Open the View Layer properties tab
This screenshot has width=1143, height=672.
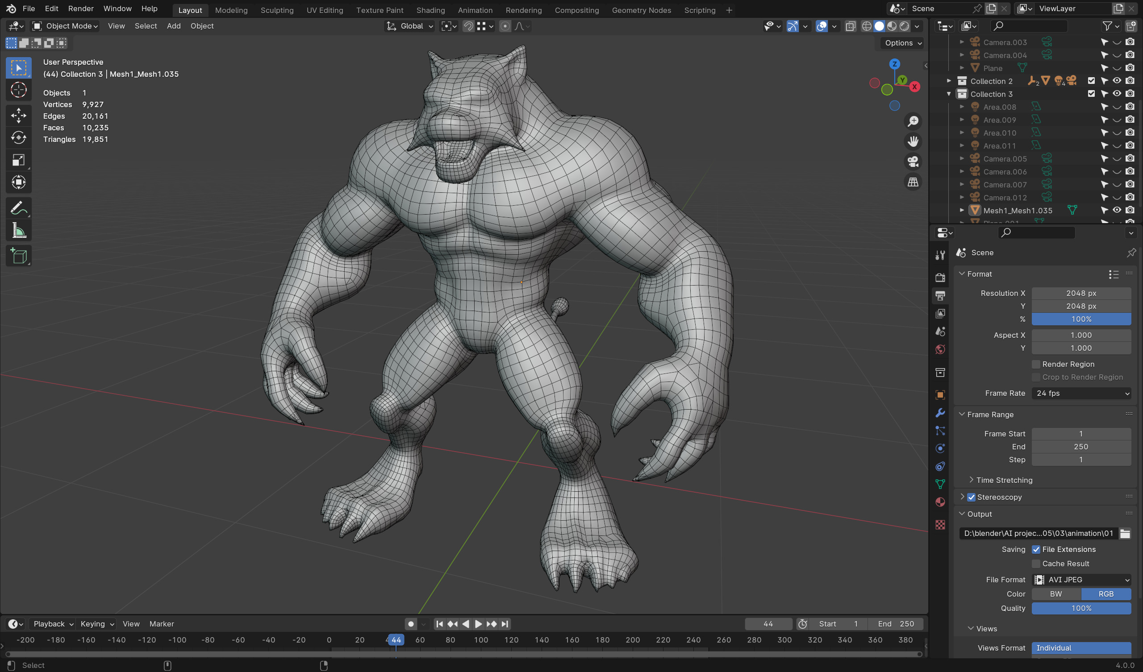940,313
